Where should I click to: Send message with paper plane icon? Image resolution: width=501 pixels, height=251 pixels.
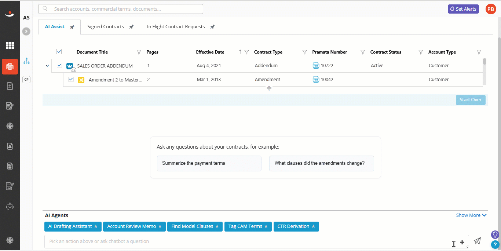tap(477, 241)
